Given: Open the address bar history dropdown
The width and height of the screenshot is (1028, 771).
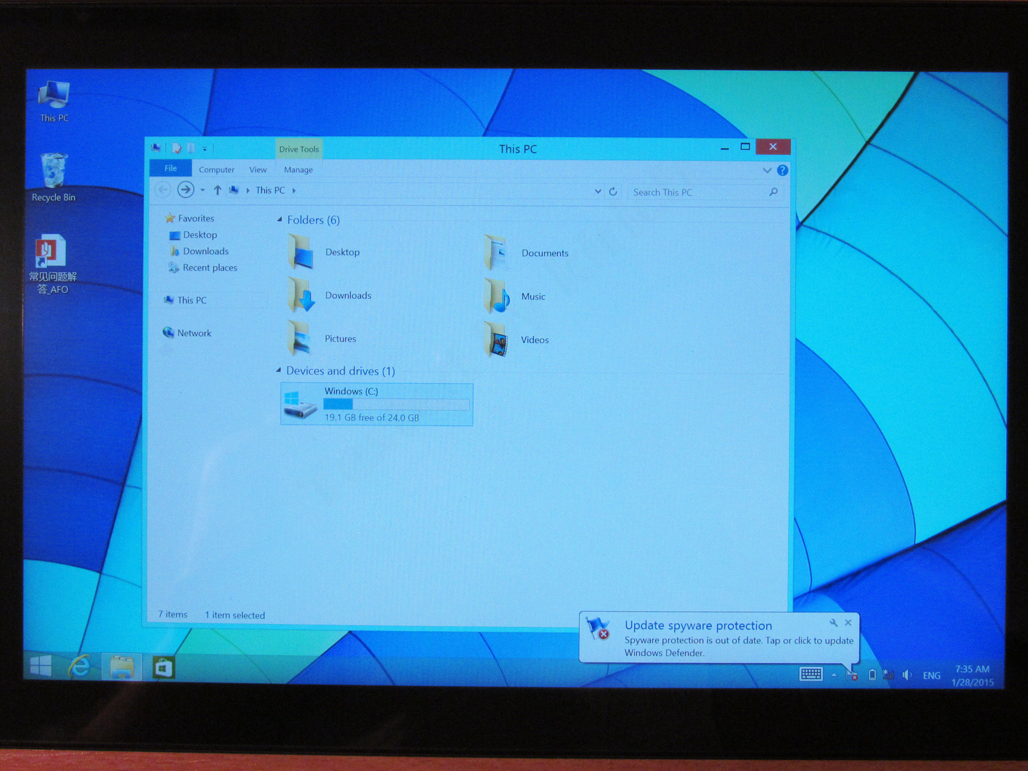Looking at the screenshot, I should pyautogui.click(x=598, y=191).
